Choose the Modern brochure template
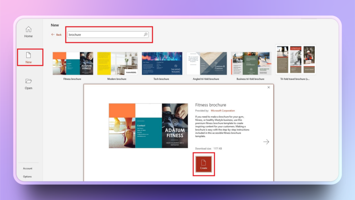The width and height of the screenshot is (355, 200). click(117, 64)
